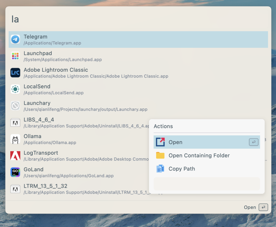Click the Ollama llama icon

[x=15, y=139]
